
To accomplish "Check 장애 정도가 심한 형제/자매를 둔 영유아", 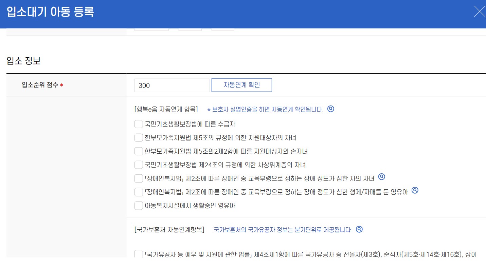I will point(139,192).
